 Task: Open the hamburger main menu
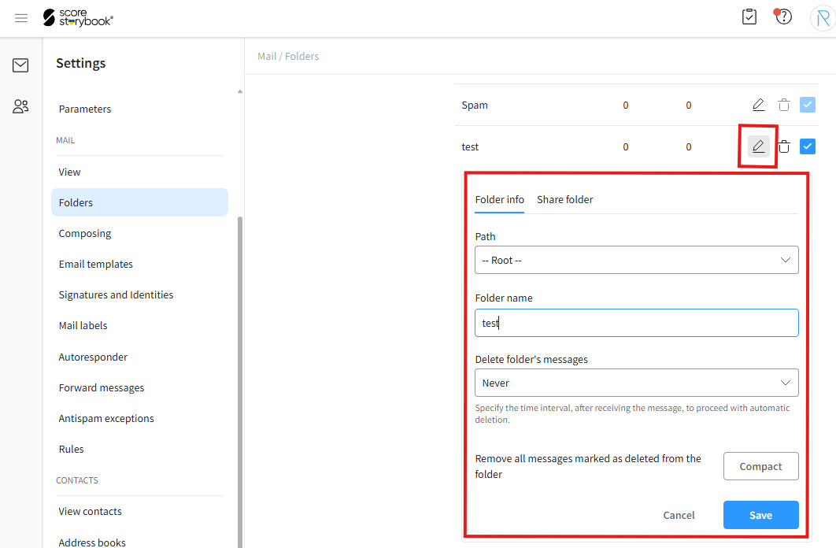coord(21,18)
